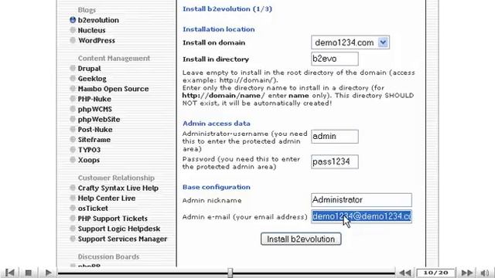Open the Siteframe installer link
Image resolution: width=495 pixels, height=278 pixels.
[94, 140]
